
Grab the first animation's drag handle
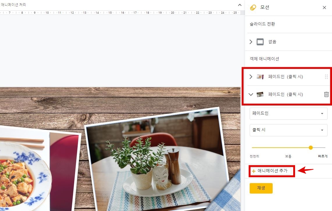pos(326,76)
